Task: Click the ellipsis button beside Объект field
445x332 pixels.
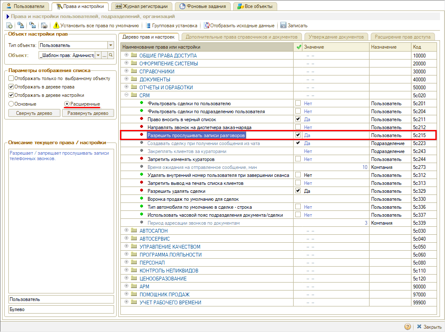Action: pyautogui.click(x=104, y=55)
